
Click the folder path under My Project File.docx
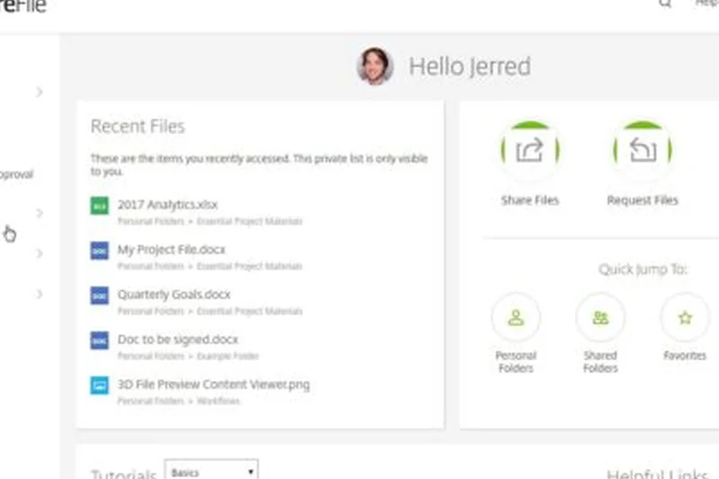tap(210, 266)
